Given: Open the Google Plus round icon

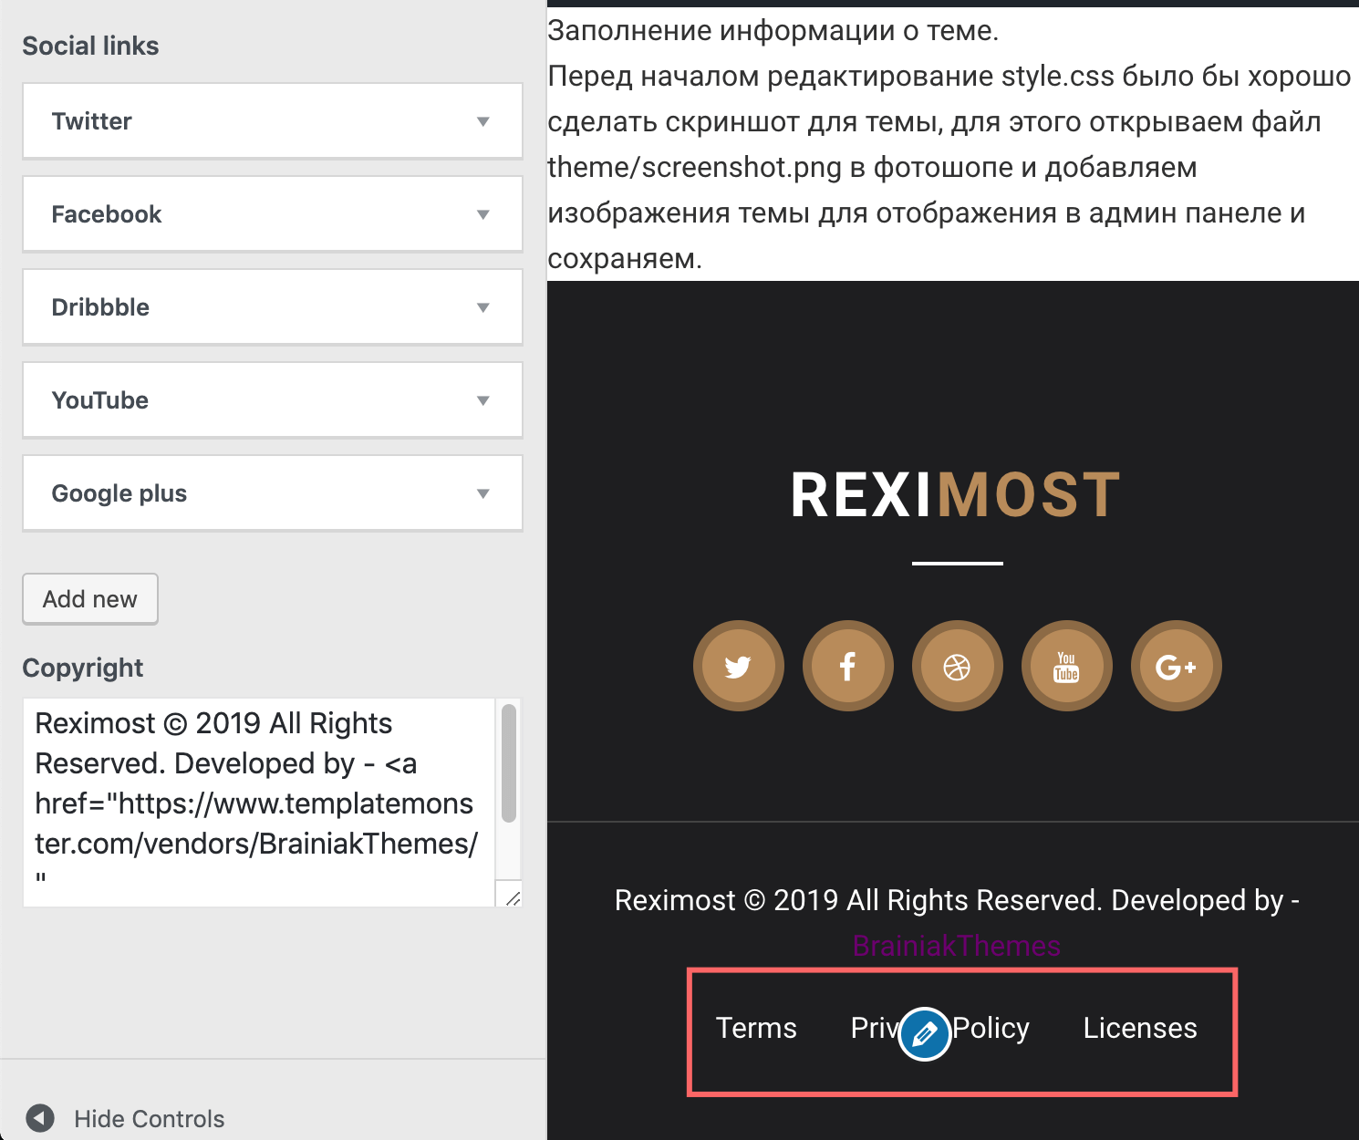Looking at the screenshot, I should coord(1176,666).
